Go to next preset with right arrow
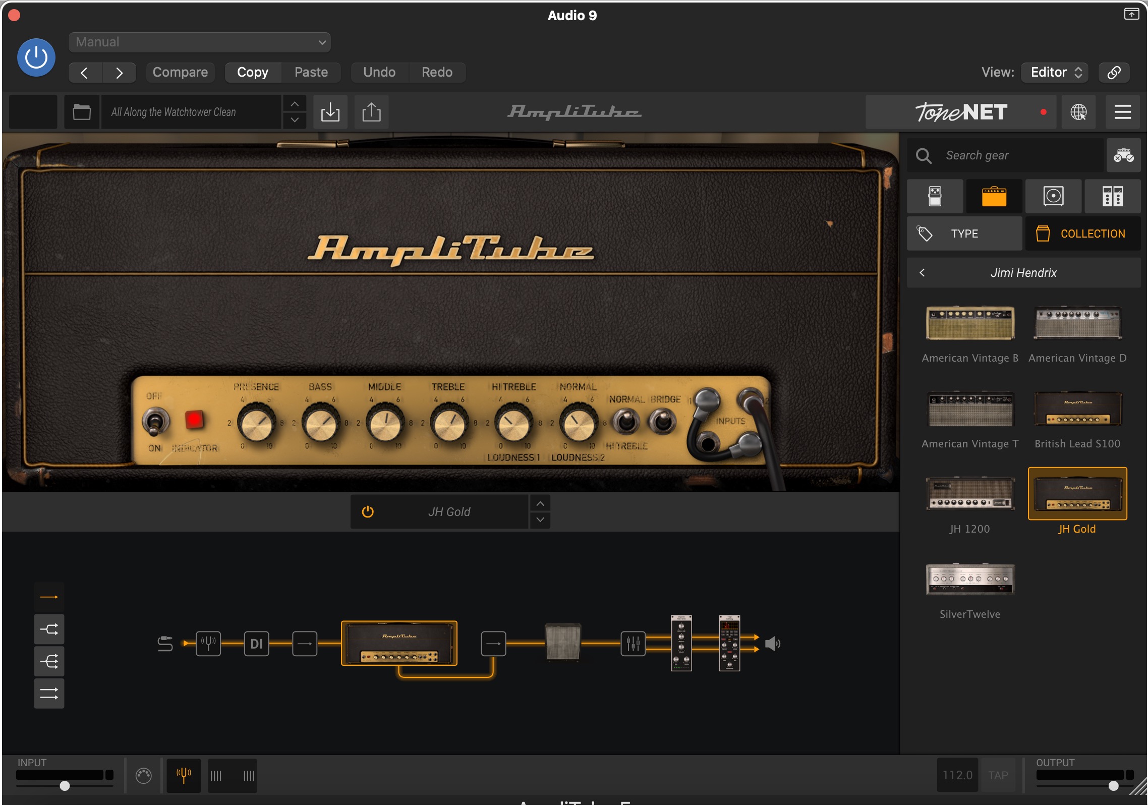1148x805 pixels. (120, 73)
